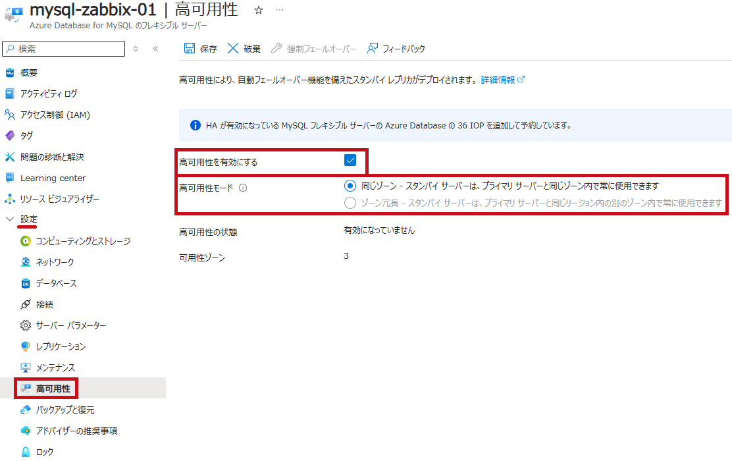This screenshot has width=732, height=461.
Task: Click the 破棄 X icon
Action: click(233, 48)
